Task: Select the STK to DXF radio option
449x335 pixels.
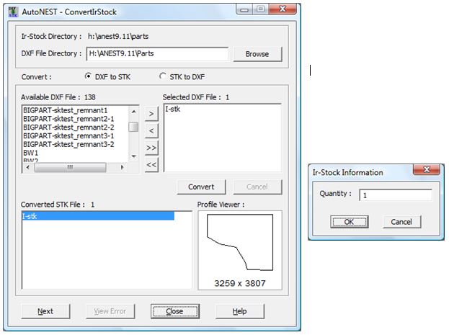Action: coord(163,76)
